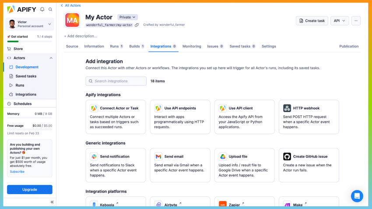Image resolution: width=372 pixels, height=209 pixels.
Task: Open Runs in the sidebar
Action: coord(30,85)
